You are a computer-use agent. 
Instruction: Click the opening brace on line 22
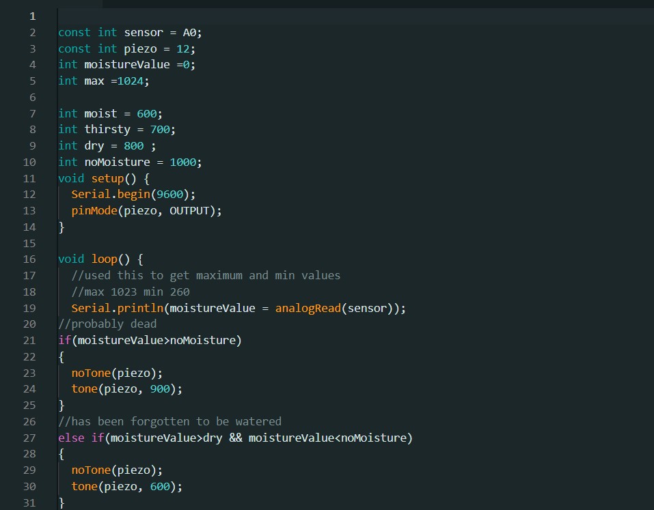(x=62, y=356)
